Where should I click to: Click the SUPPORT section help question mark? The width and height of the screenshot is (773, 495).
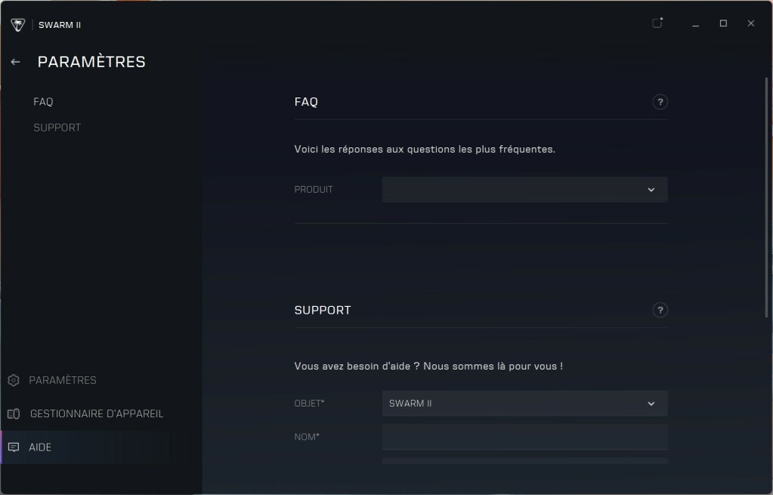point(660,310)
